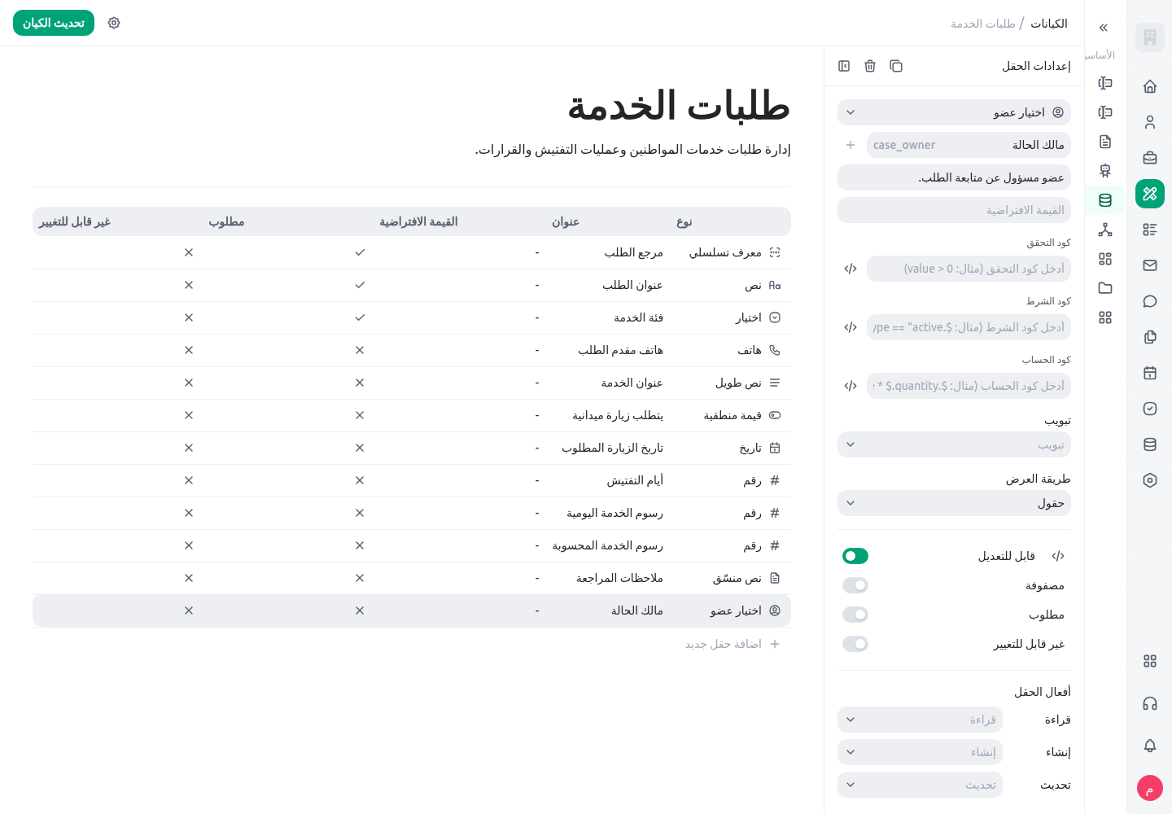1172x814 pixels.
Task: Open condition code editor icon
Action: pos(851,327)
